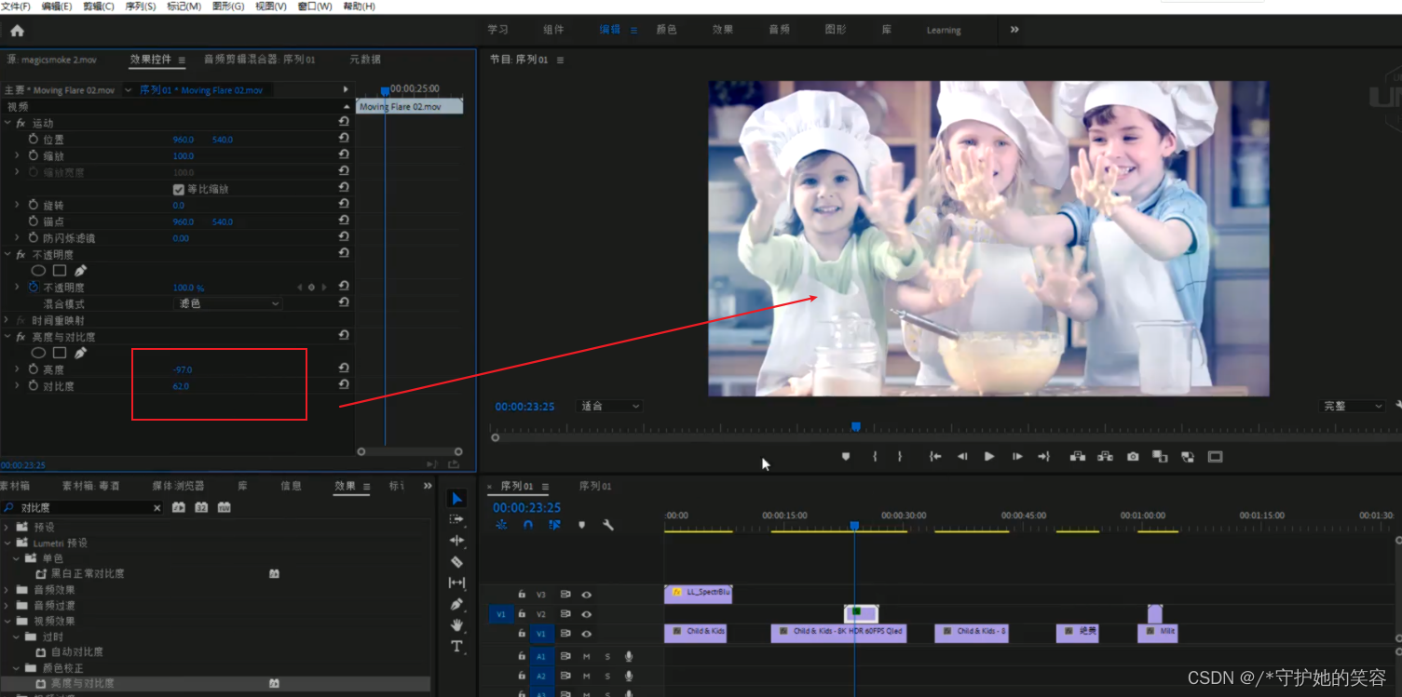Image resolution: width=1402 pixels, height=697 pixels.
Task: Click the brightness value -97.0
Action: tap(183, 369)
